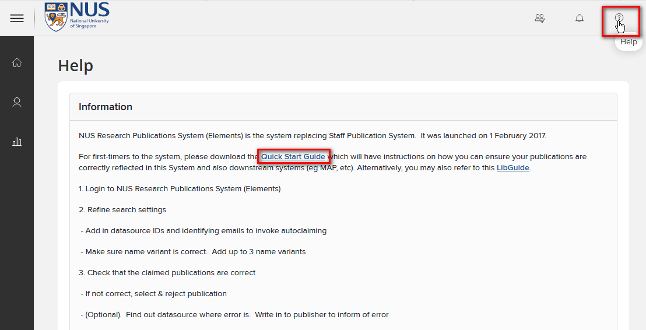Click the Help question mark icon
This screenshot has height=330, width=646.
click(x=619, y=17)
